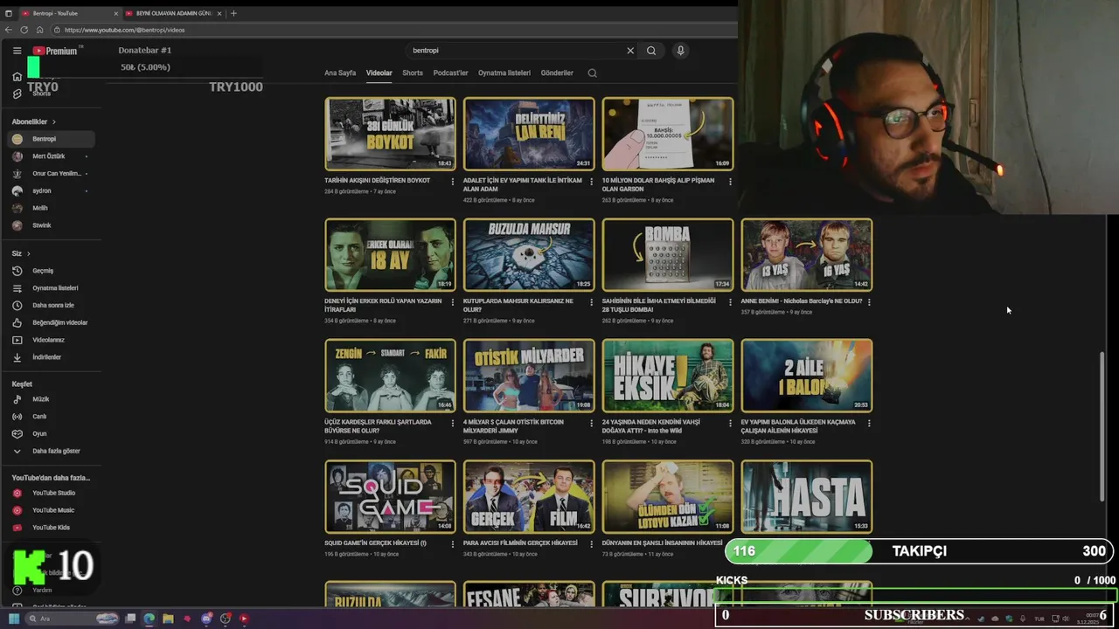Open İndirilenler in the sidebar
Viewport: 1119px width, 629px height.
(x=52, y=357)
